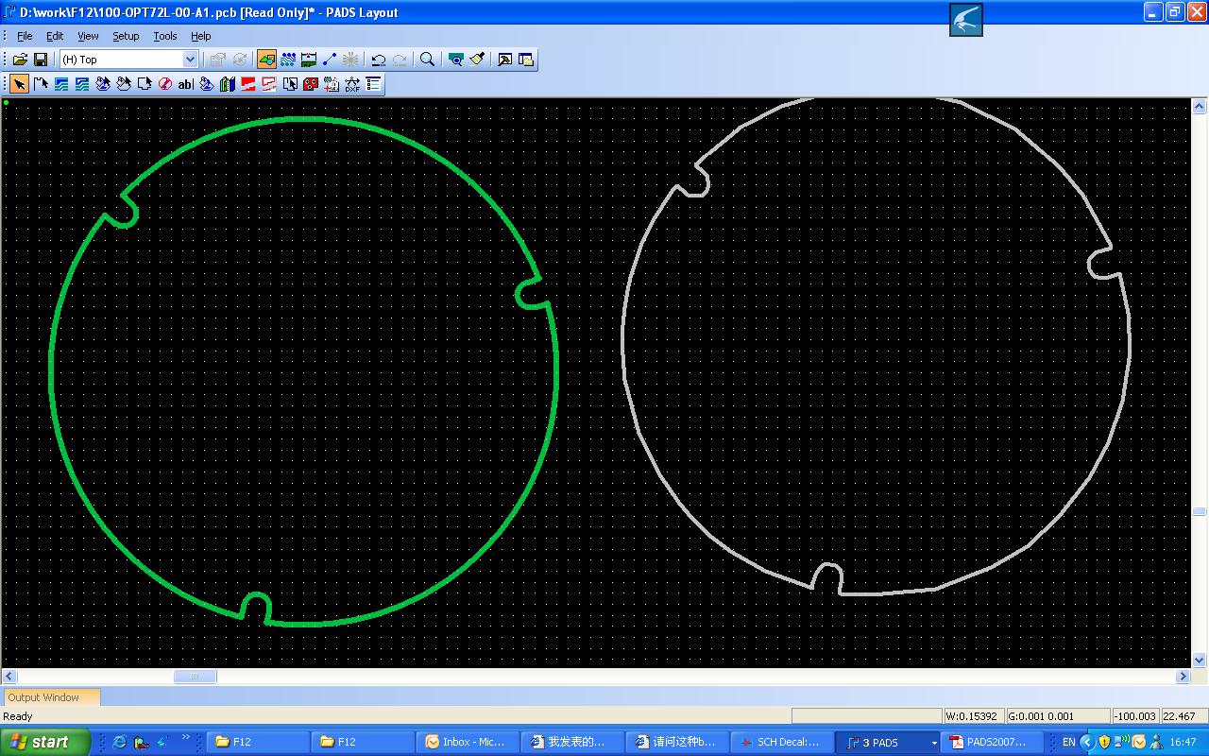Click the horizontal scrollbar right arrow
The width and height of the screenshot is (1209, 756).
click(1183, 676)
